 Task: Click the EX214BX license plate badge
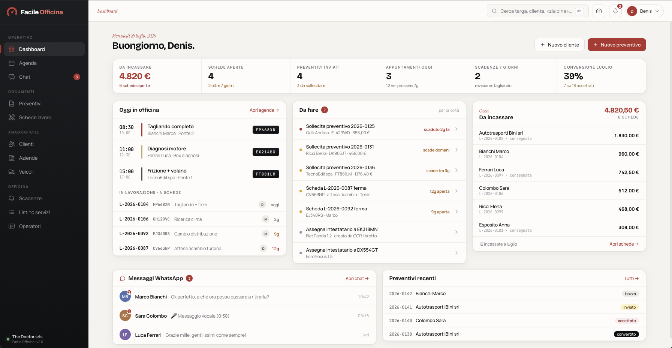tap(266, 152)
